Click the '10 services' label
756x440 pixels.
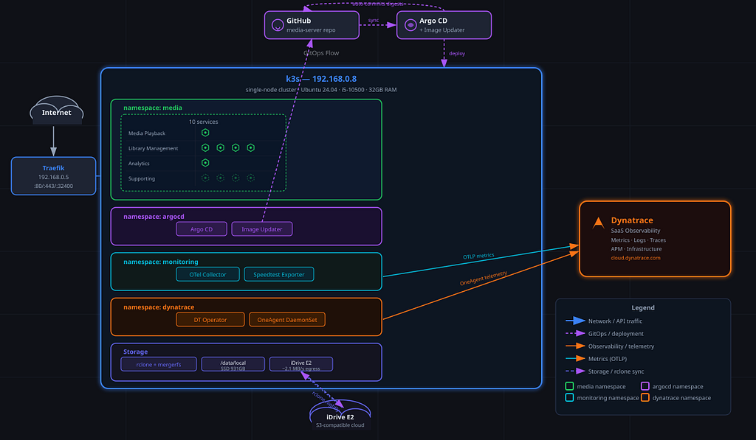point(204,122)
